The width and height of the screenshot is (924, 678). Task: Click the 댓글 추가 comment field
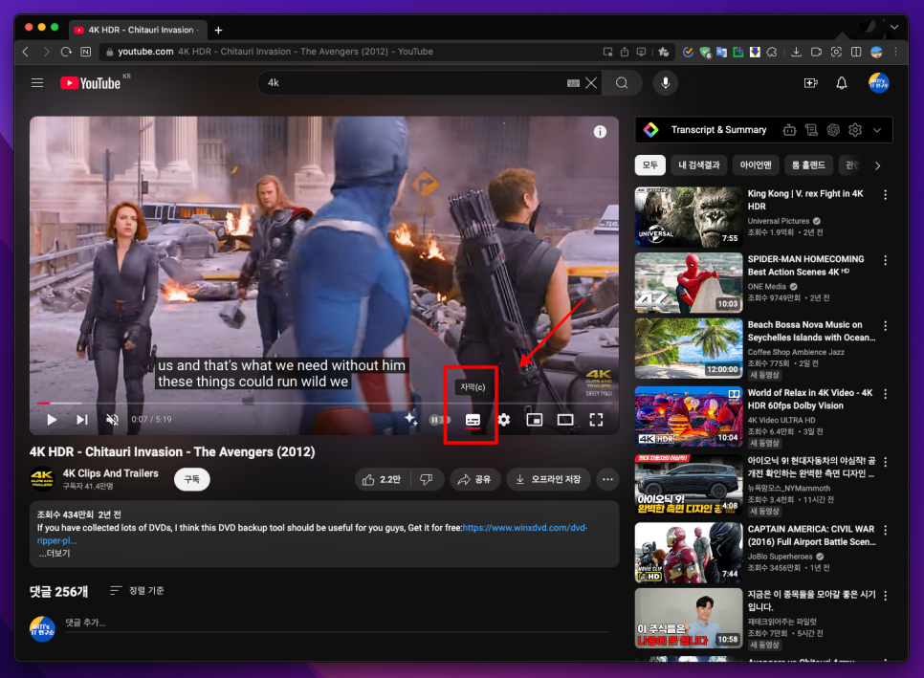click(337, 623)
